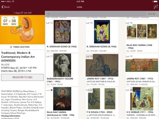Image resolution: width=159 pixels, height=119 pixels.
Task: Select RAJA RAVI VARMA (1848 - 1906) title of Lot 15
Action: 139,47
